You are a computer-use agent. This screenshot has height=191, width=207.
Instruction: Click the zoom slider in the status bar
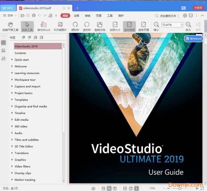tap(180, 188)
